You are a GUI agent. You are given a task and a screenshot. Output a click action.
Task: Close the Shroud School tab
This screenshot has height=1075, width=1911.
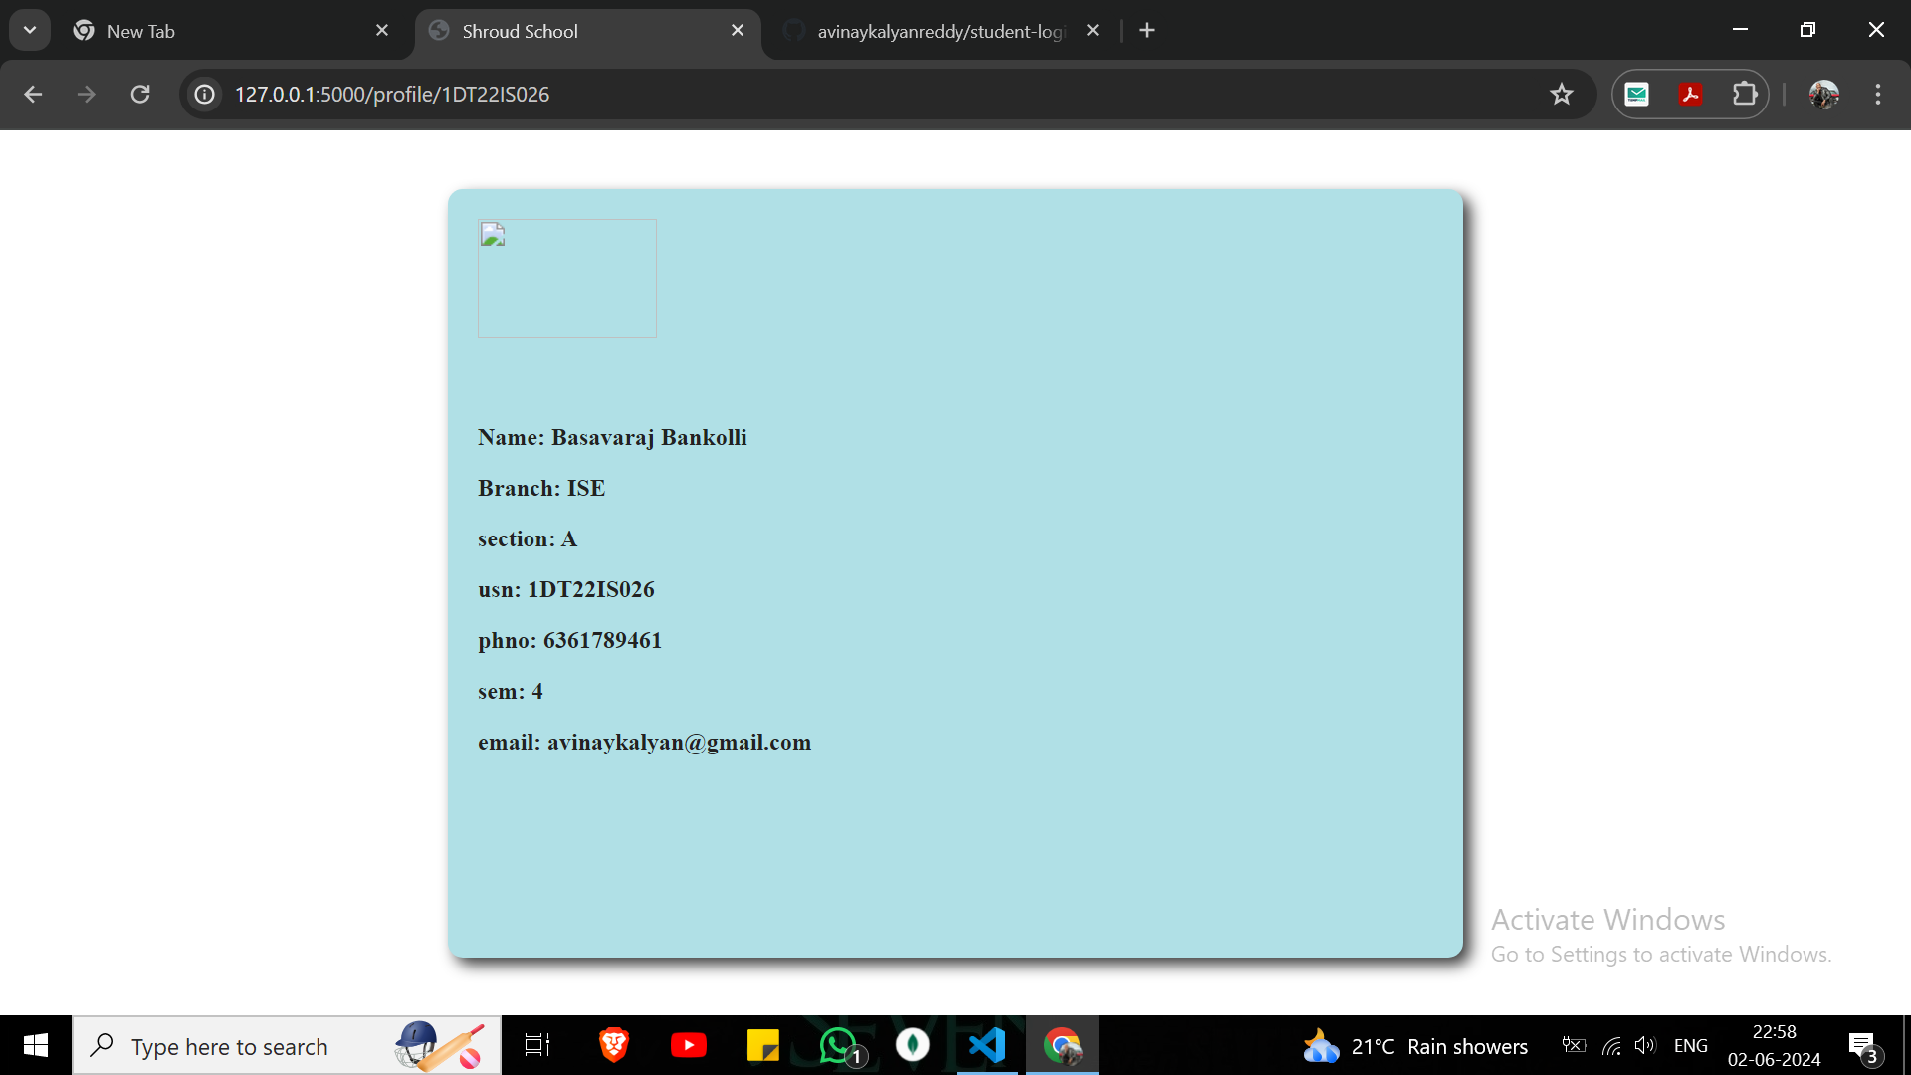pos(738,30)
